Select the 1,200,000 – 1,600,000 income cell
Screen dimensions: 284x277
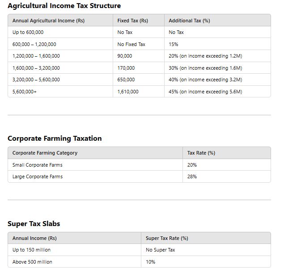[36, 56]
